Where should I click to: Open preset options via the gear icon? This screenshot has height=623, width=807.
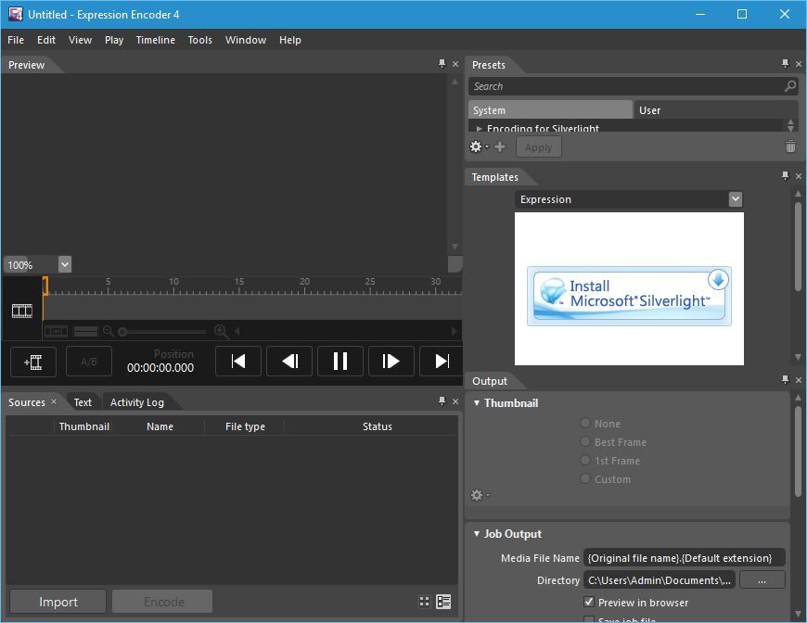coord(476,146)
